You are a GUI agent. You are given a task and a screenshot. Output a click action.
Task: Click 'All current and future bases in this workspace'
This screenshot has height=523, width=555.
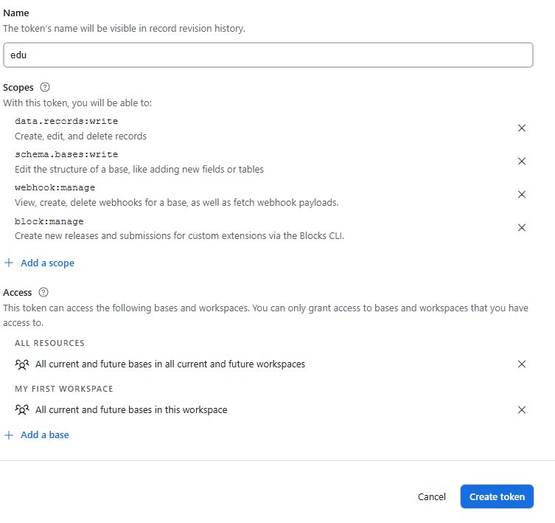point(131,410)
